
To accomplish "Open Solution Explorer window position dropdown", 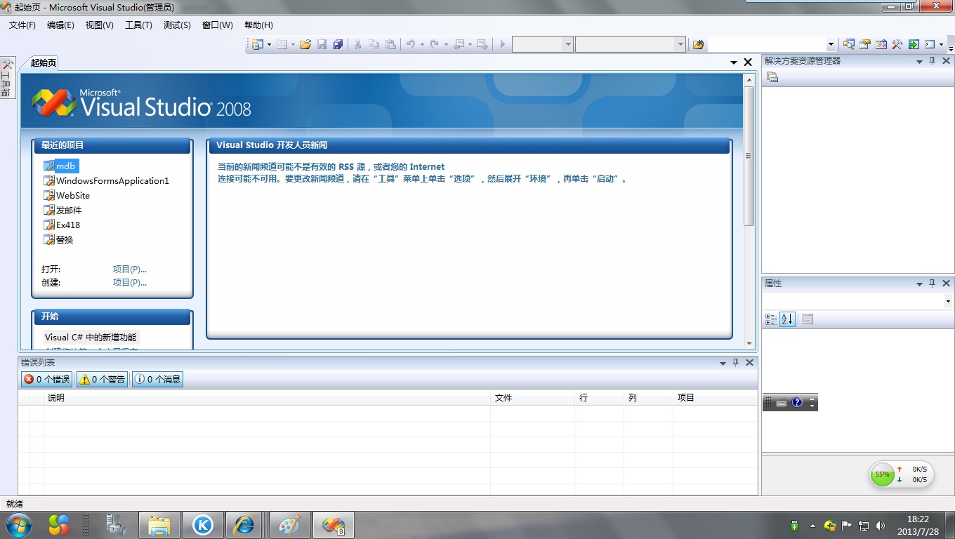I will 919,61.
